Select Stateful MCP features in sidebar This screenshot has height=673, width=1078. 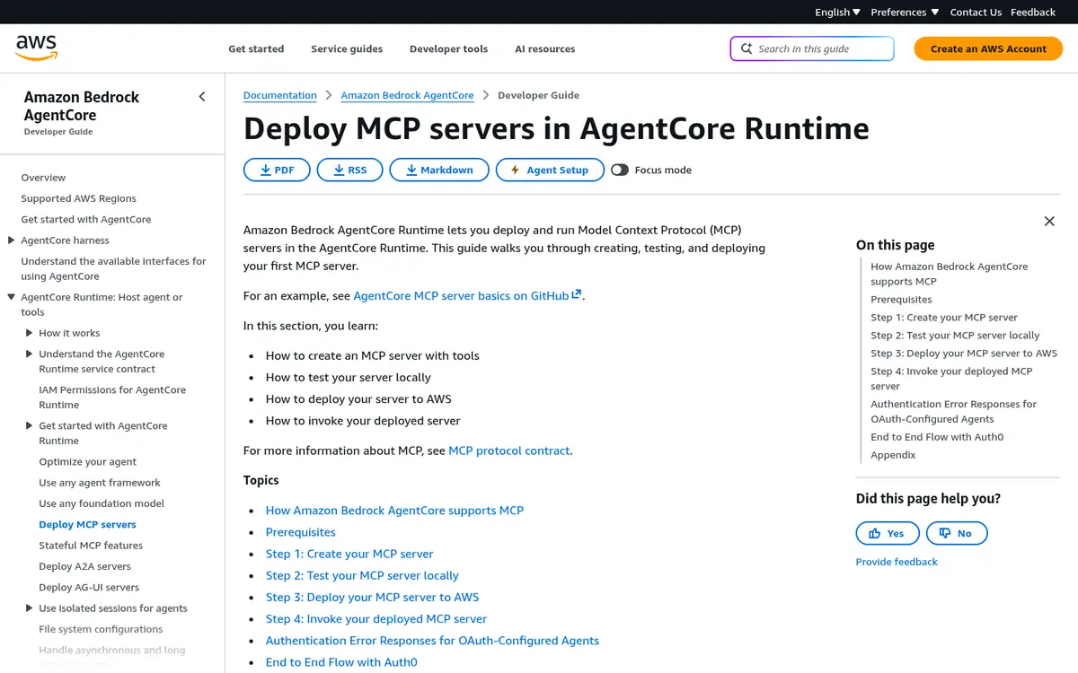pos(91,546)
